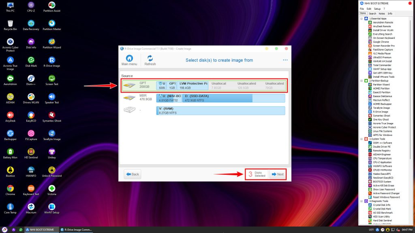
Task: Click Next to continue image creation
Action: pyautogui.click(x=278, y=174)
